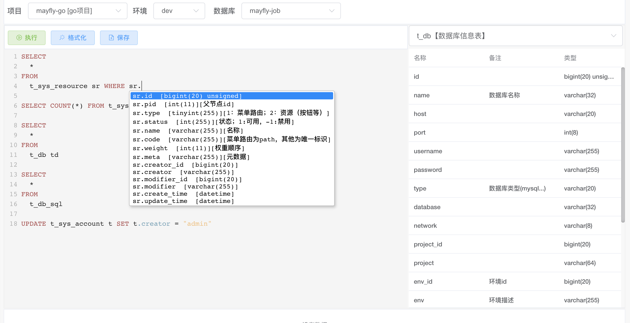This screenshot has width=630, height=323.
Task: Click the 数据库类型(mysql...) remark cell
Action: click(517, 188)
